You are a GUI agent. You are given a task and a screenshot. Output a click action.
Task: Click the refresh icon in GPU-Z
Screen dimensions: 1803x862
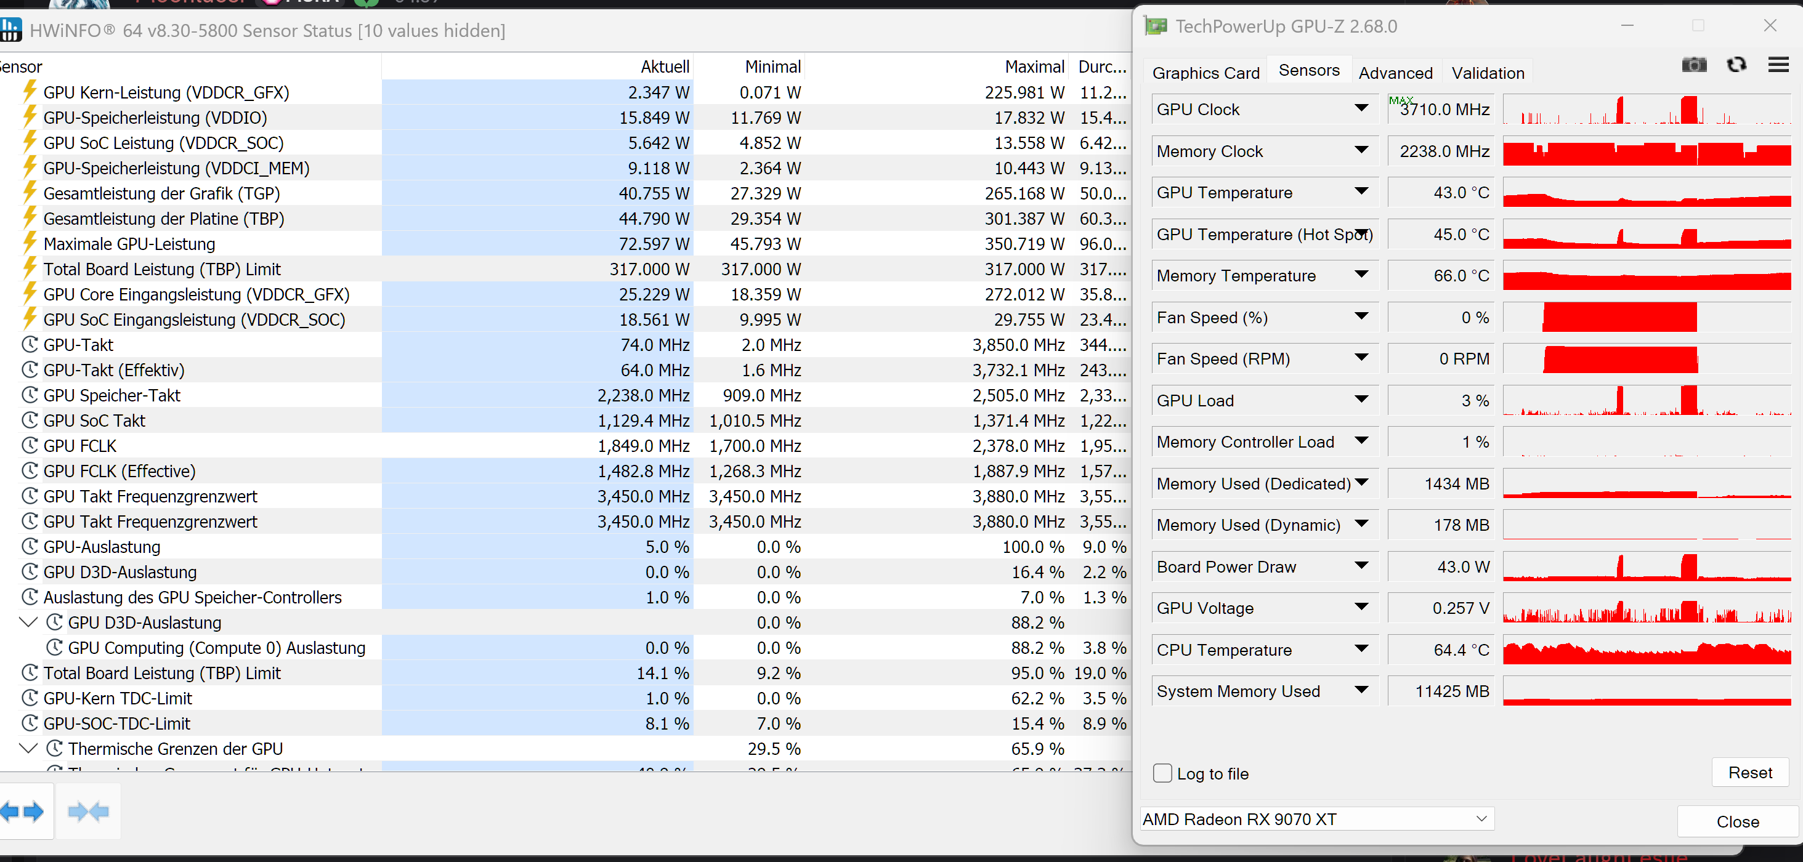pyautogui.click(x=1736, y=65)
